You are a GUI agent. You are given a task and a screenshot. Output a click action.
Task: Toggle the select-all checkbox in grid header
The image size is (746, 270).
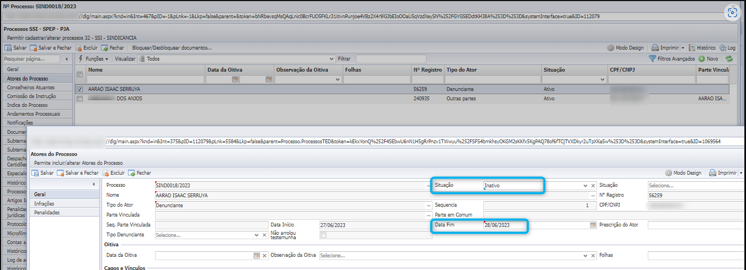pyautogui.click(x=80, y=74)
